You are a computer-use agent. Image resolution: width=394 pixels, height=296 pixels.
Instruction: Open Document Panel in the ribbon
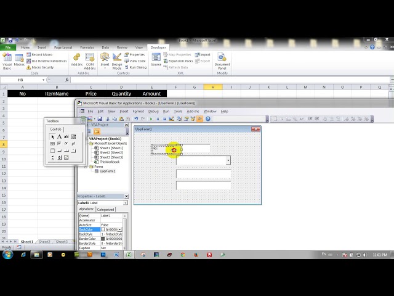click(222, 61)
